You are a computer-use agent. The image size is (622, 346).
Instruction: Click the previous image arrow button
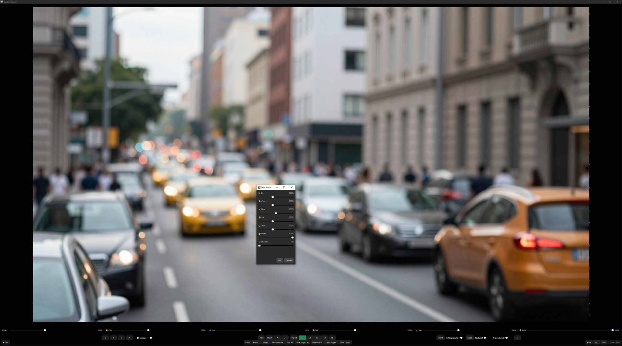(105, 338)
